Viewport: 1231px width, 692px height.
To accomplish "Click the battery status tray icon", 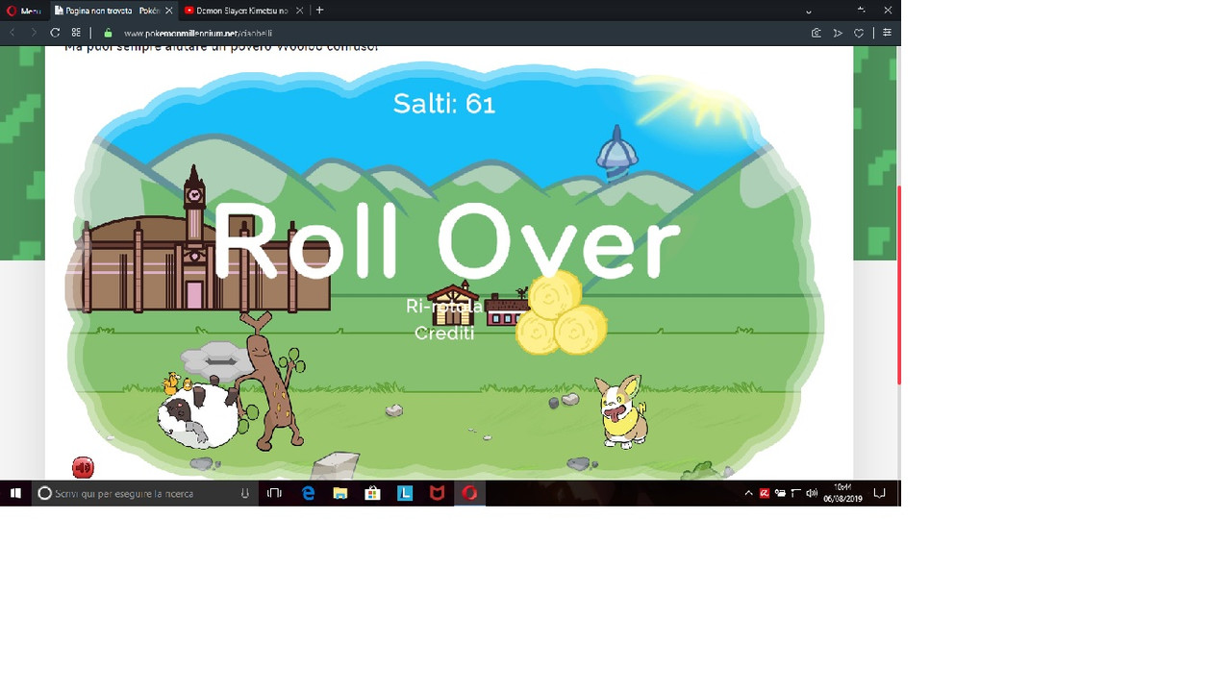I will coord(780,493).
